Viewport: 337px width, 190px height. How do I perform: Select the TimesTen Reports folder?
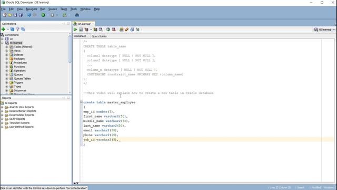pos(19,123)
